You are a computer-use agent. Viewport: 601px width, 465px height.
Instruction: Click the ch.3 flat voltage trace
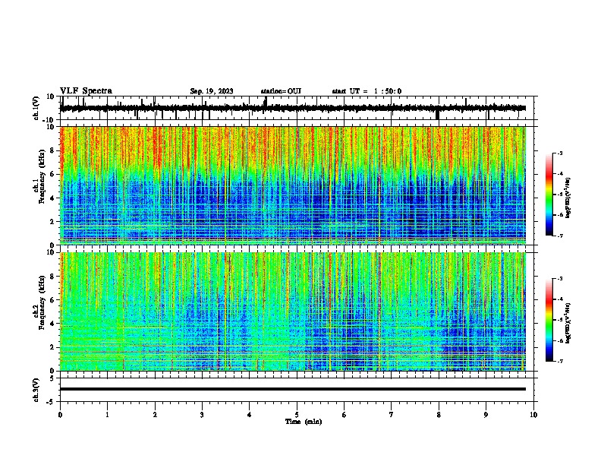tap(293, 389)
